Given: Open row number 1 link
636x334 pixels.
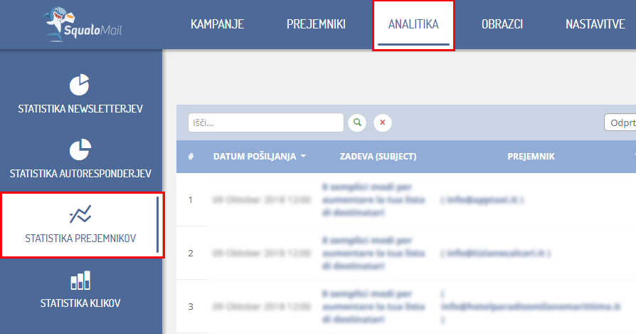Looking at the screenshot, I should pyautogui.click(x=191, y=200).
